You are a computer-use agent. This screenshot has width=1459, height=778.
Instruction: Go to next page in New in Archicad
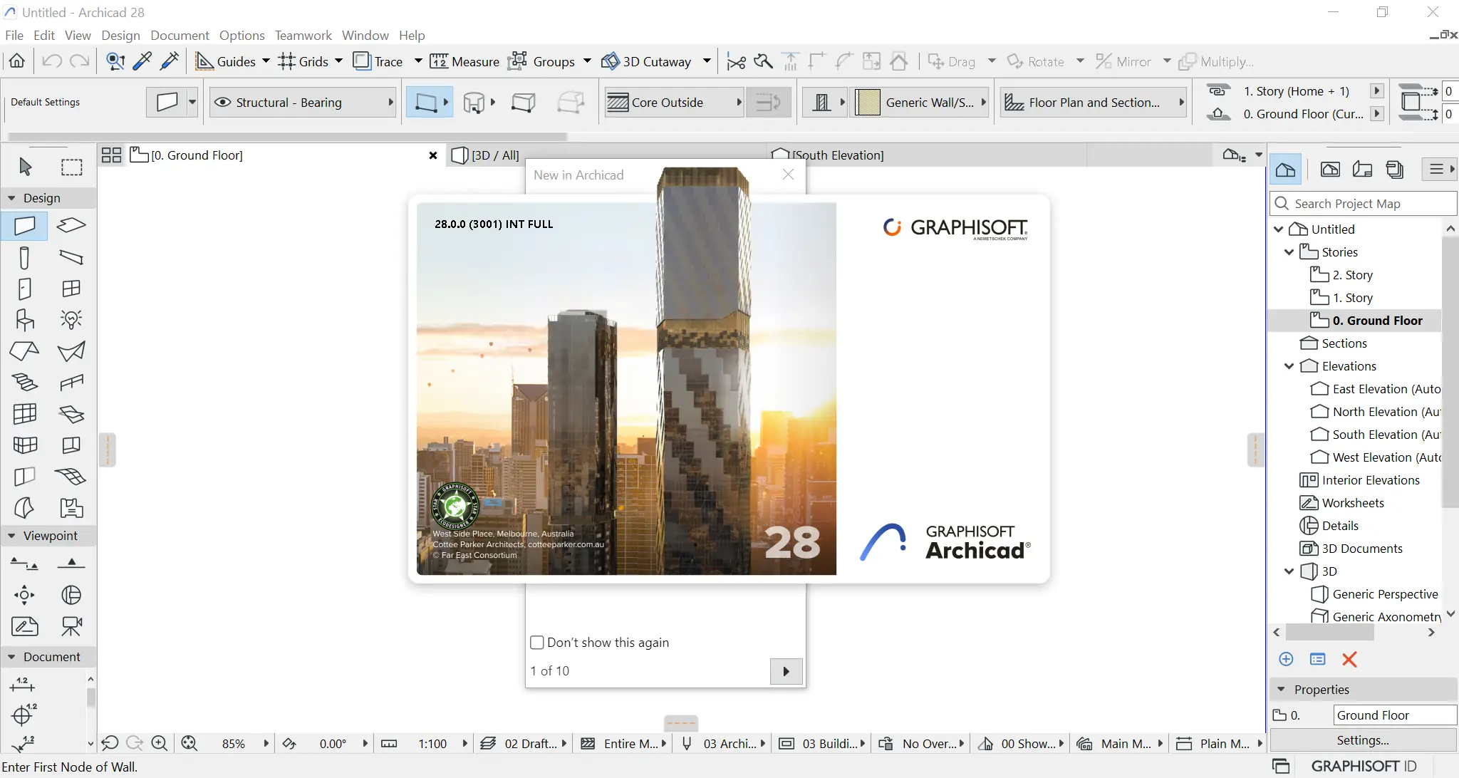pos(785,671)
